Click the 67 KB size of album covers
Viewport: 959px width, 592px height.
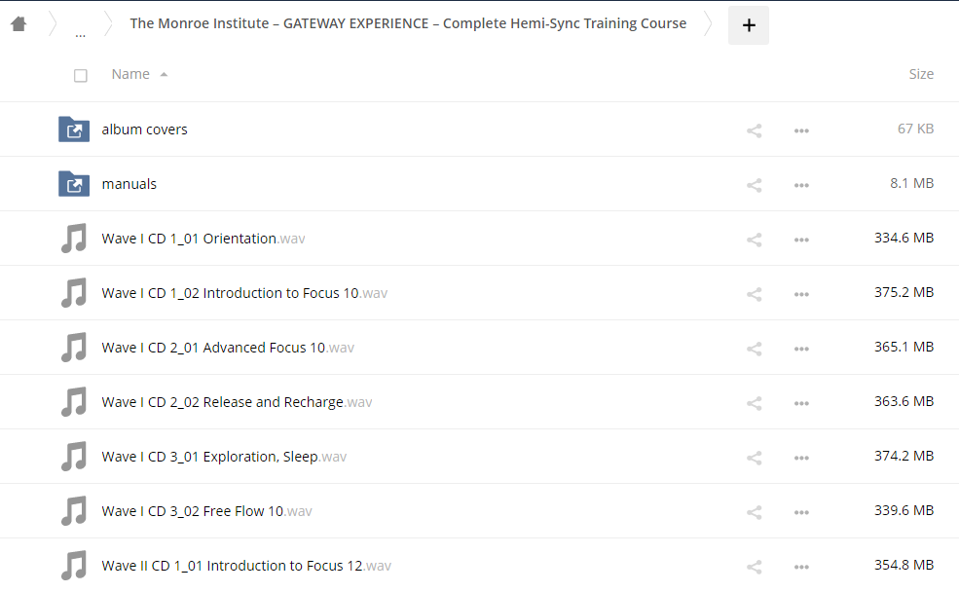915,129
